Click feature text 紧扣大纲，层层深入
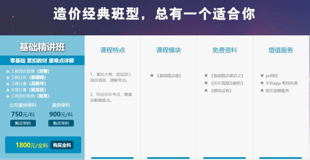The image size is (310, 160). [x=114, y=75]
